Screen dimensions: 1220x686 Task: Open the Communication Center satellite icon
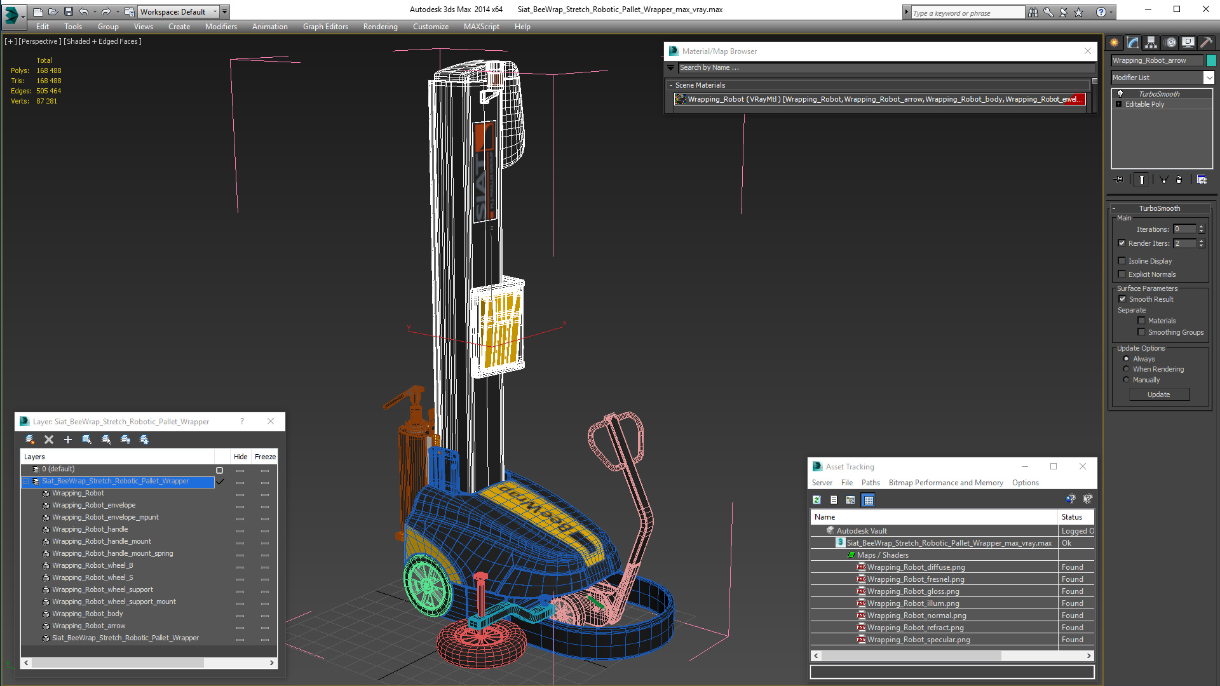coord(1064,12)
